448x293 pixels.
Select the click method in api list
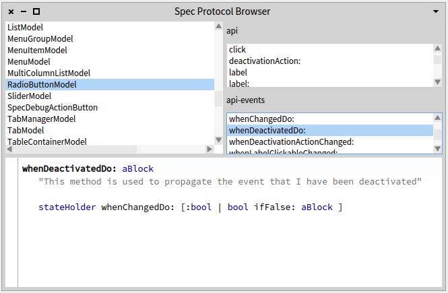(237, 50)
